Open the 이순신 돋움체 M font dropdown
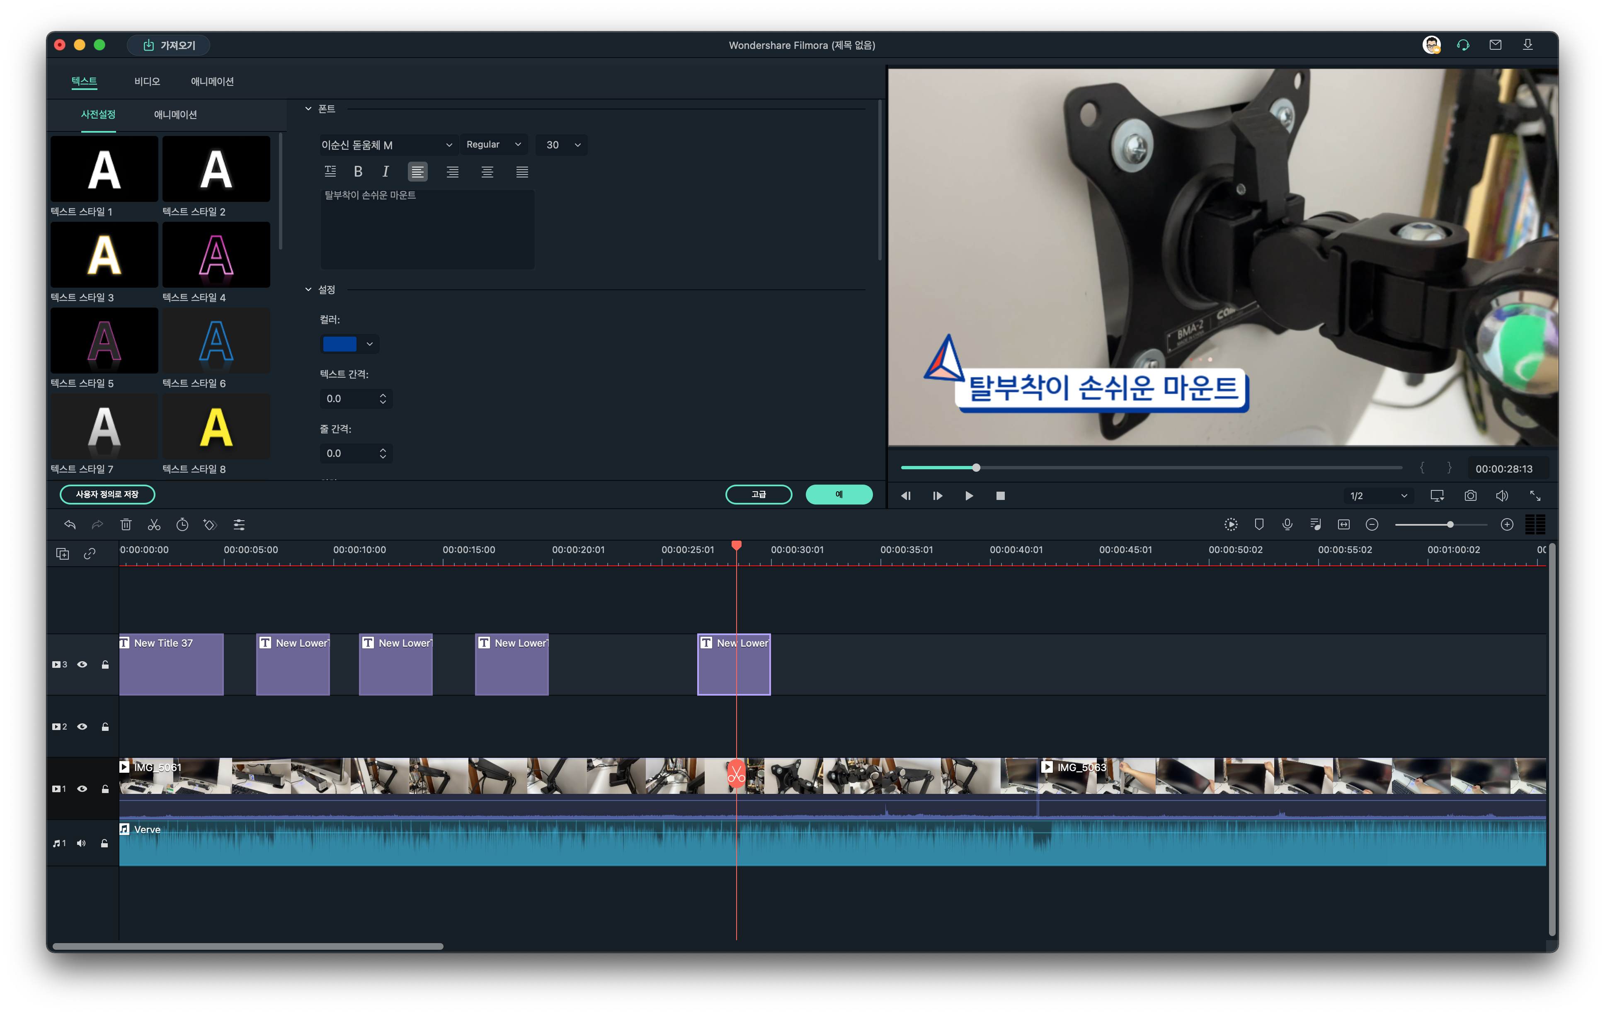1605x1014 pixels. (387, 145)
